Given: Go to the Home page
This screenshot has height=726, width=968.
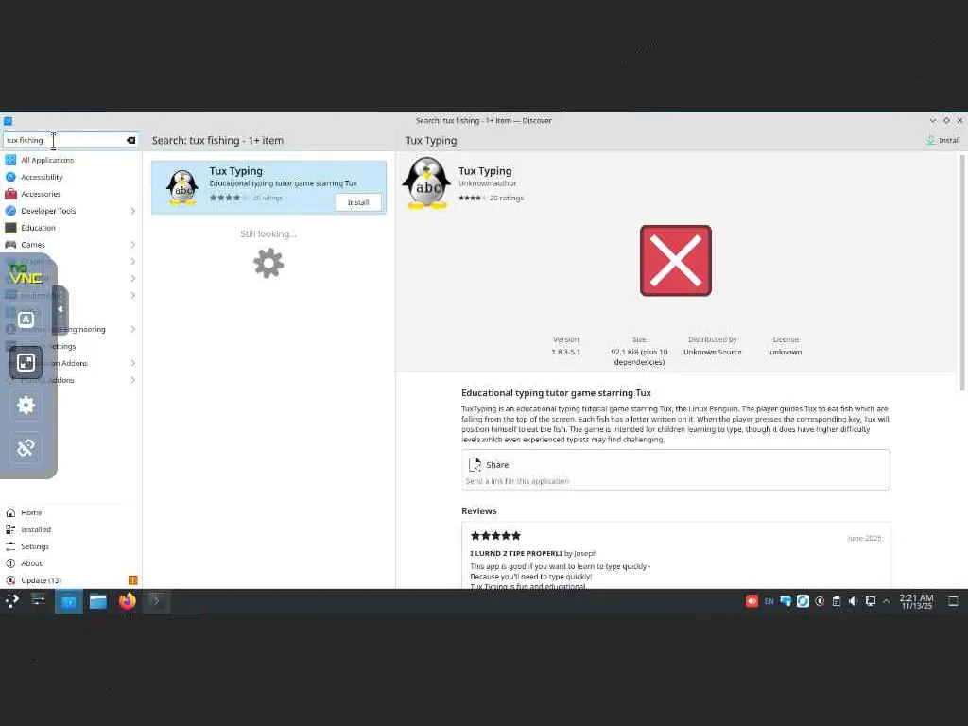Looking at the screenshot, I should 70,512.
